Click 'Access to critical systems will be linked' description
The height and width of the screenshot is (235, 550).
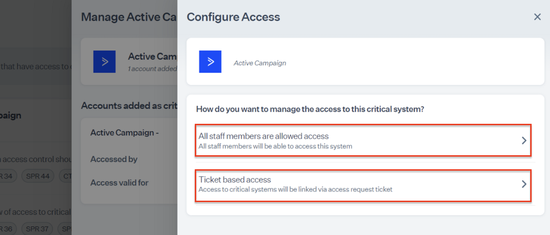(x=295, y=190)
